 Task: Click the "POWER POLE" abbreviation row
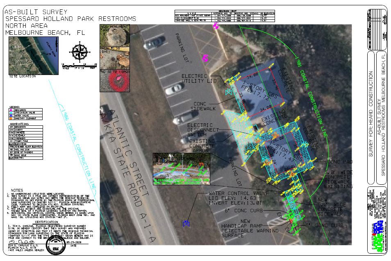26,141
